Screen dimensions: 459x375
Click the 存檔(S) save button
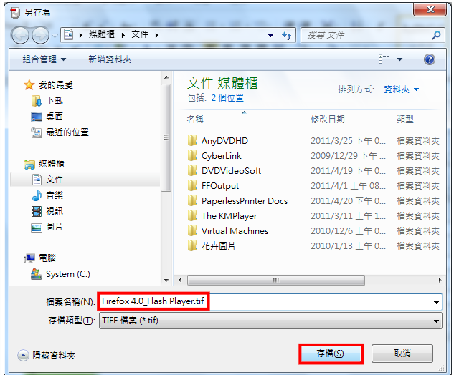click(331, 354)
